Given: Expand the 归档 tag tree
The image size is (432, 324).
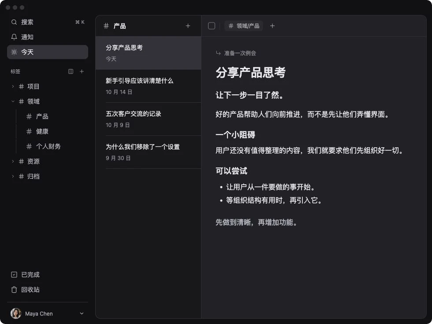Looking at the screenshot, I should [13, 176].
